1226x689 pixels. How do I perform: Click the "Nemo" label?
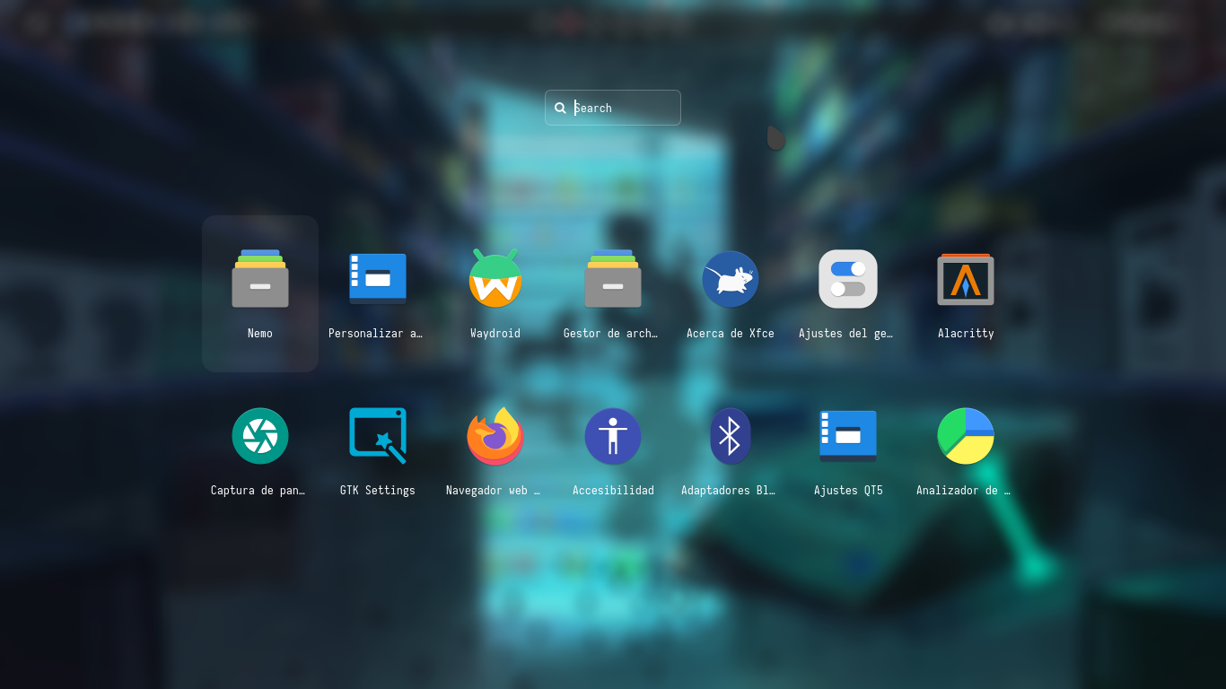[x=260, y=333]
